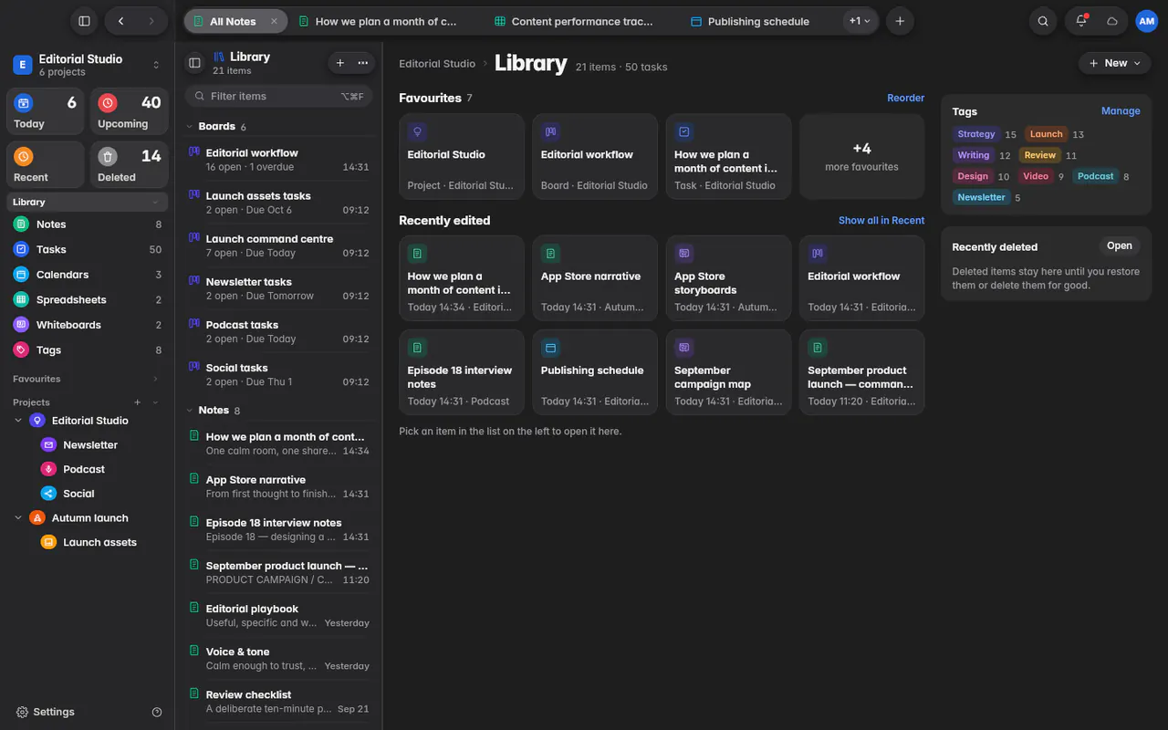Select the Podcast tag chip
Screen dimensions: 1168x730
click(1095, 176)
